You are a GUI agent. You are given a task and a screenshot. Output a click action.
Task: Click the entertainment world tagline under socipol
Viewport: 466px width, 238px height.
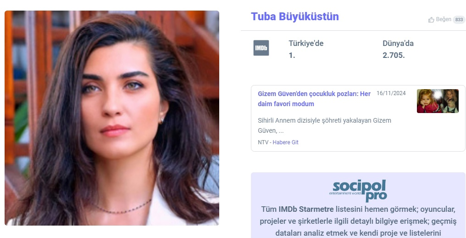[345, 193]
